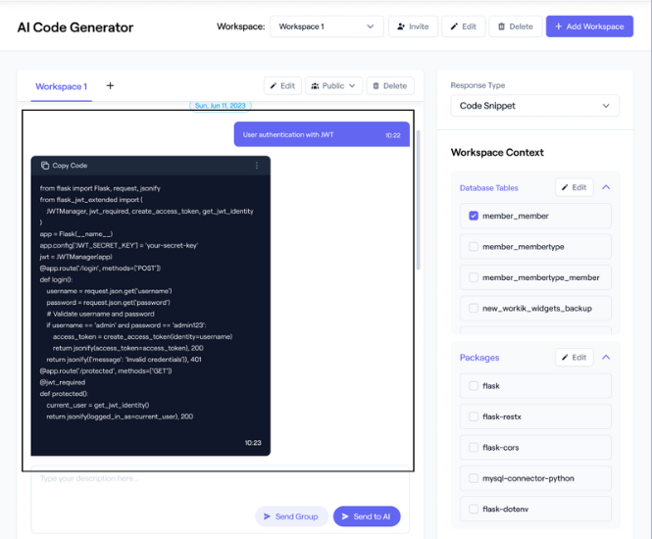
Task: Edit the Workspace 1 tab name
Action: [x=281, y=86]
